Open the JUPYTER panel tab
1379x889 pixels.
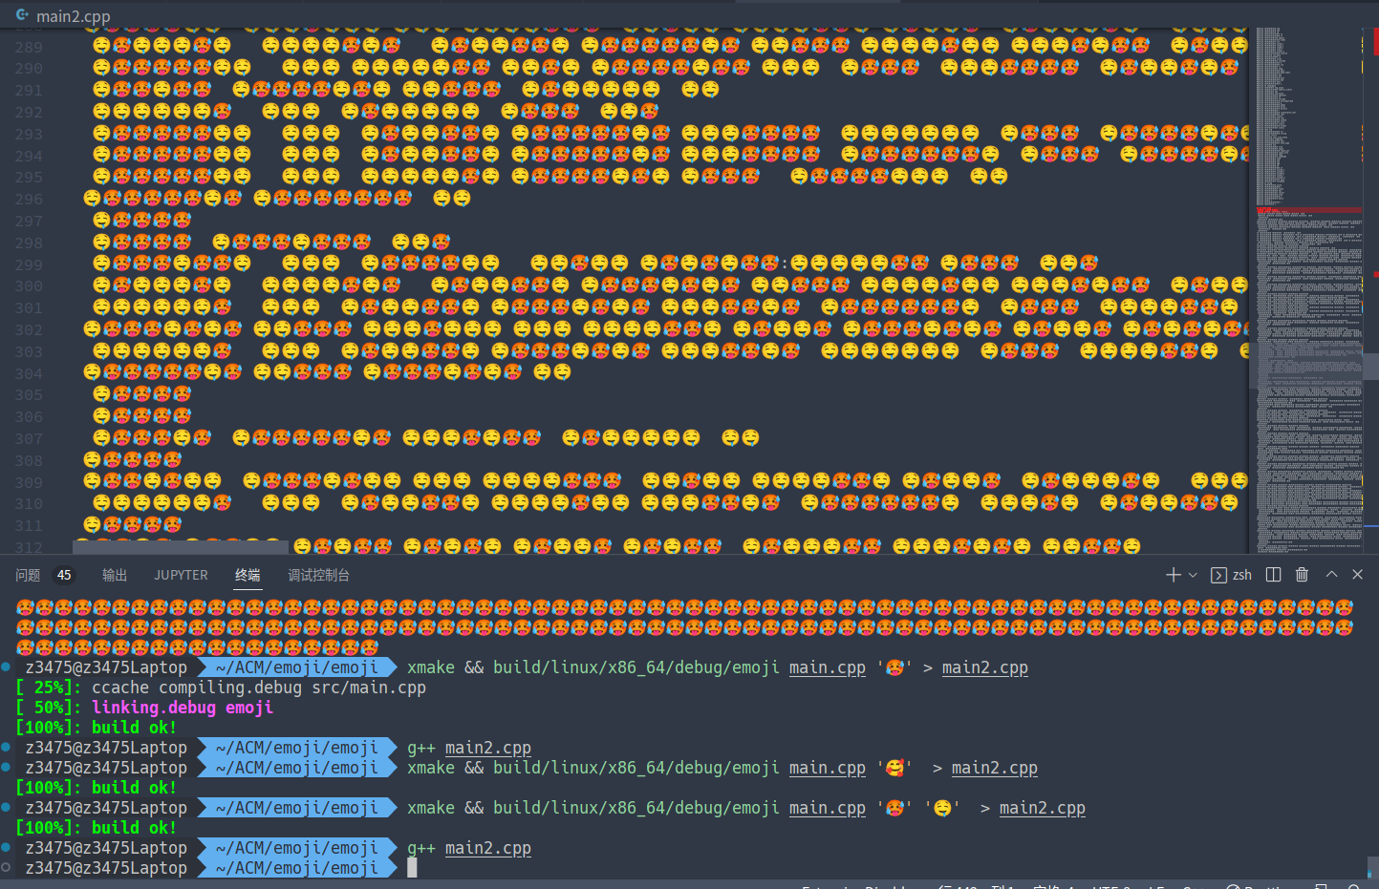[x=181, y=575]
